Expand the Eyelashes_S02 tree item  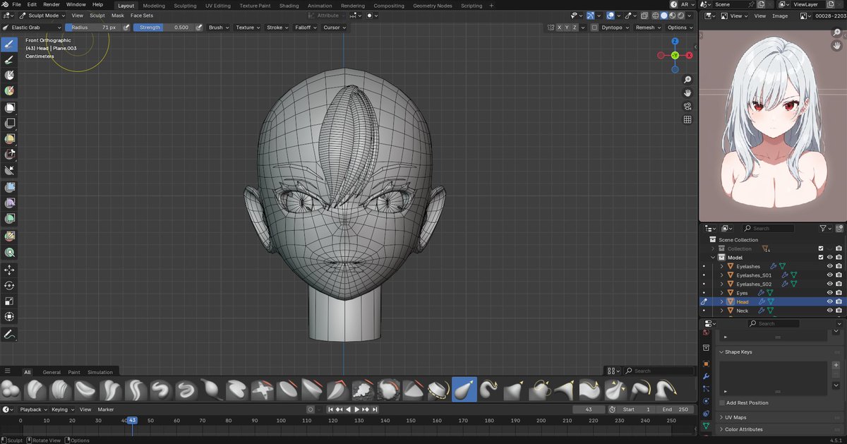pyautogui.click(x=722, y=284)
